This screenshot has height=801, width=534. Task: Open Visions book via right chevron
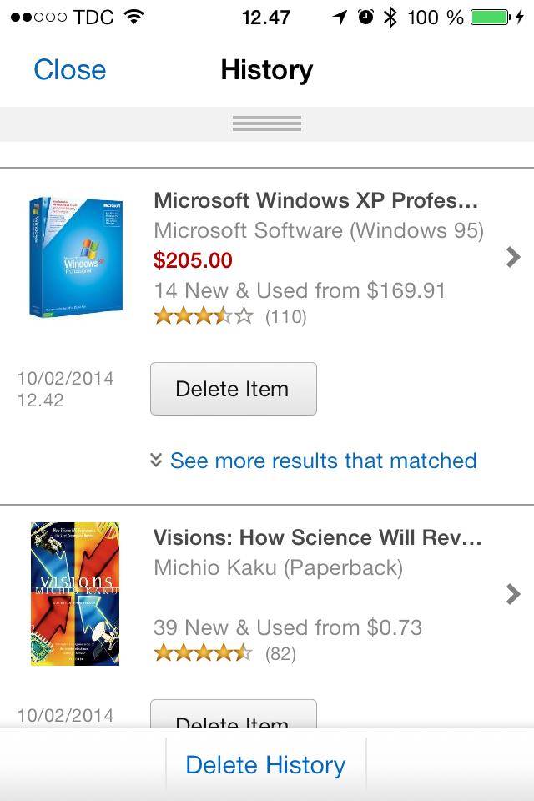click(513, 594)
